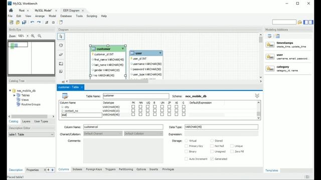Viewport: 321px width, 180px height.
Task: Select the Virtual storage radio button
Action: (x=186, y=140)
